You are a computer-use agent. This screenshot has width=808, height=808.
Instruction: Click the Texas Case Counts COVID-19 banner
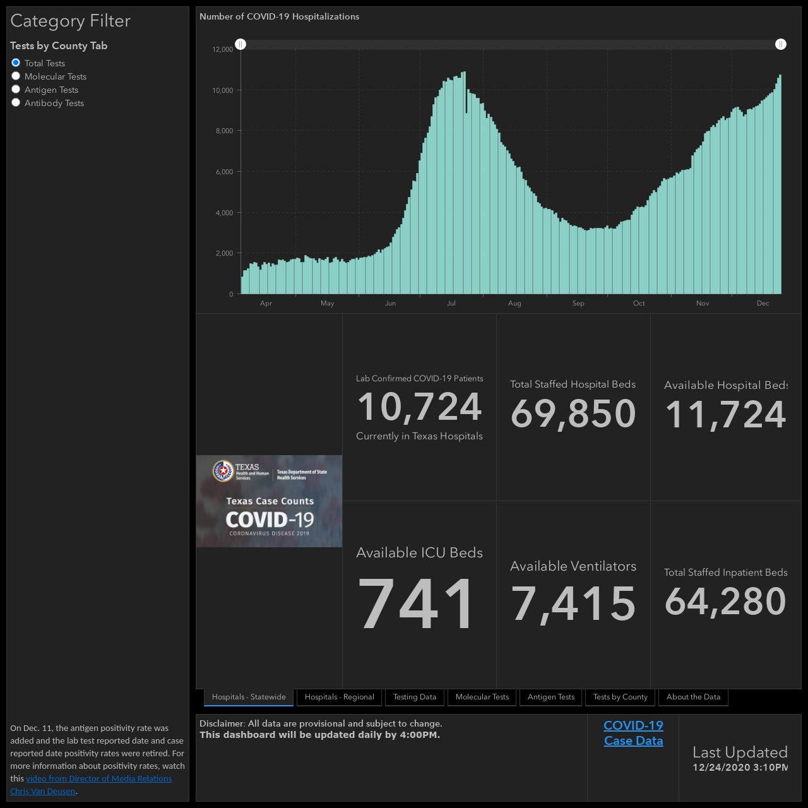point(269,501)
